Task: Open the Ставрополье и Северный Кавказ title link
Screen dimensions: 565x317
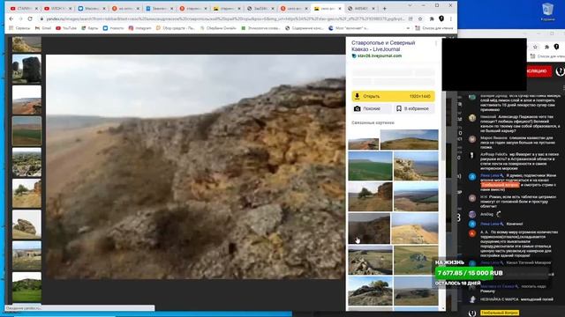Action: click(x=383, y=46)
